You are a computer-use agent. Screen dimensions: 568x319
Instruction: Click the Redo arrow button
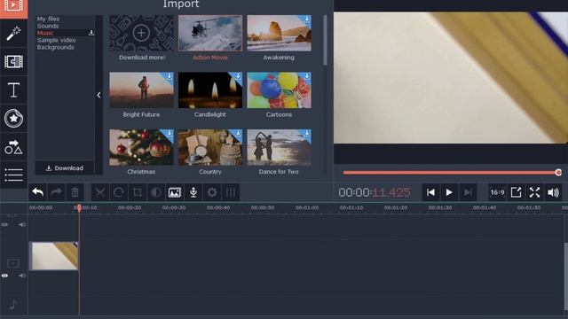pos(56,192)
